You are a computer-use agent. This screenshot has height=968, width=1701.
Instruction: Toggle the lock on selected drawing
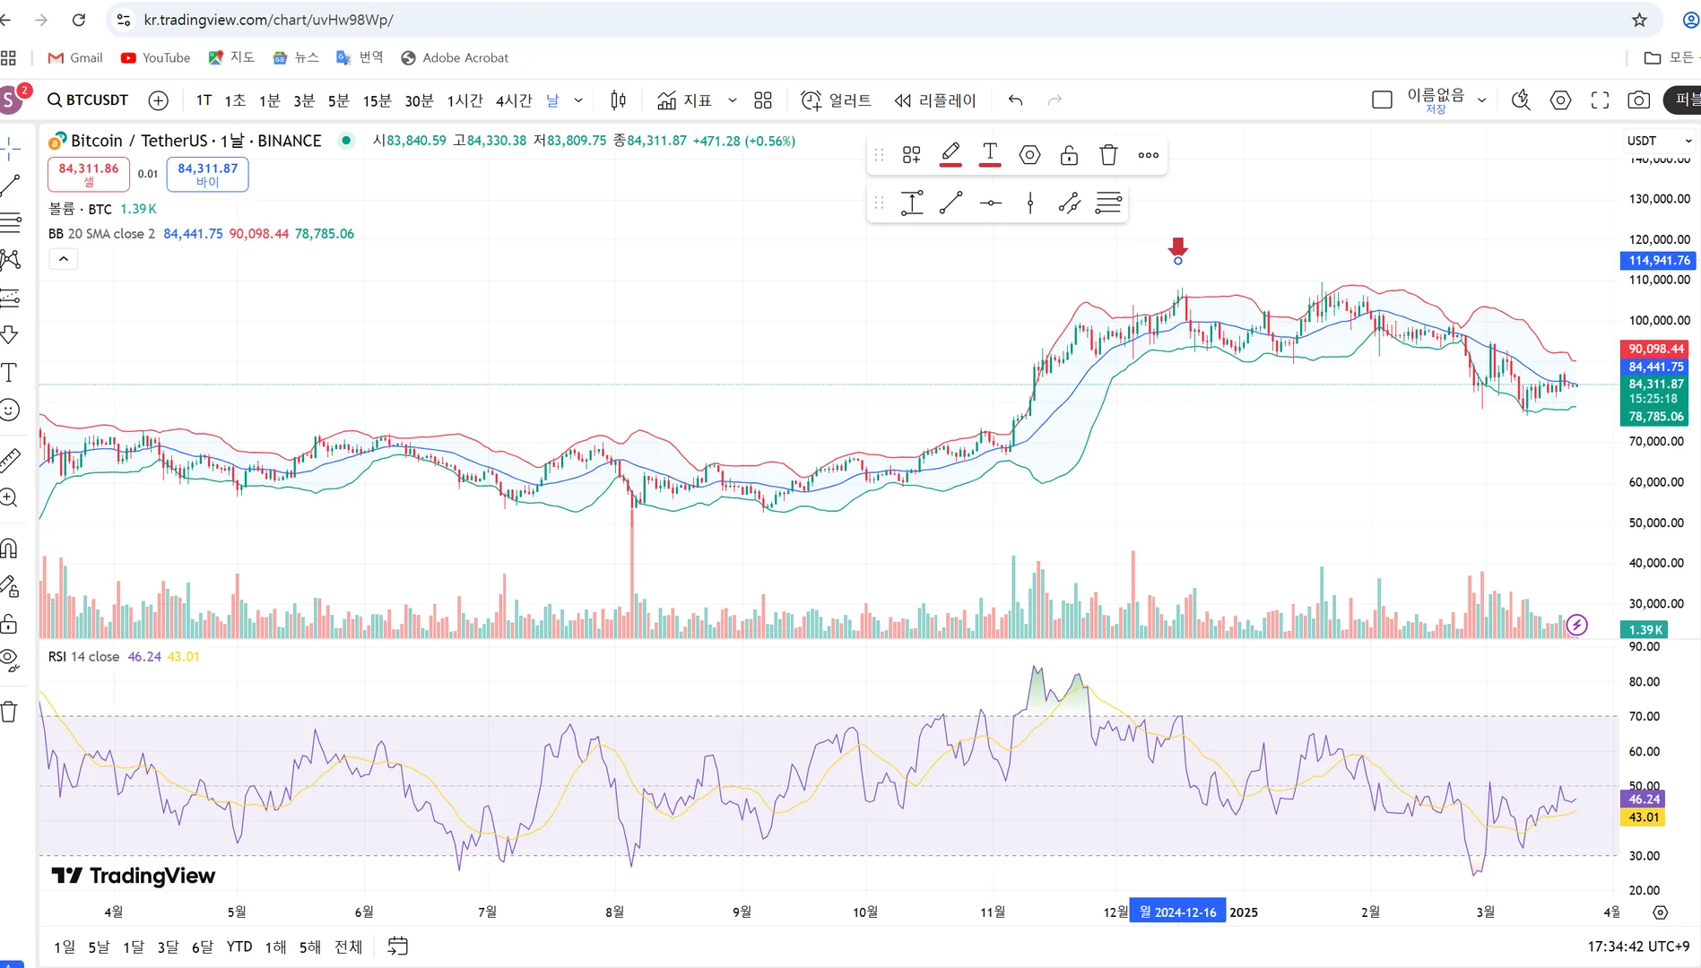1069,155
